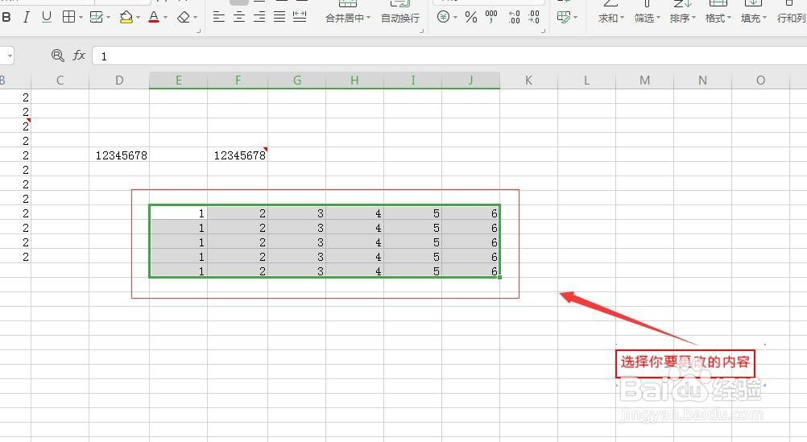Apply distributed alignment

(300, 17)
